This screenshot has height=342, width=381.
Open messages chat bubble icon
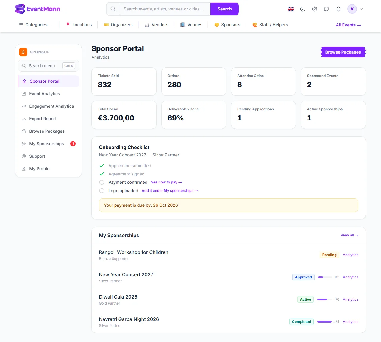[x=327, y=9]
